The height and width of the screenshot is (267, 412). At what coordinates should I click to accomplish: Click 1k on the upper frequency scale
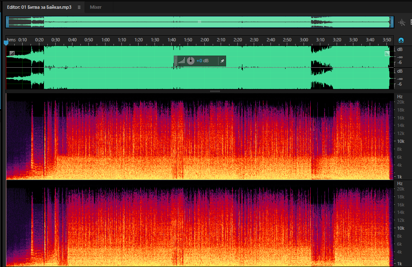click(399, 177)
